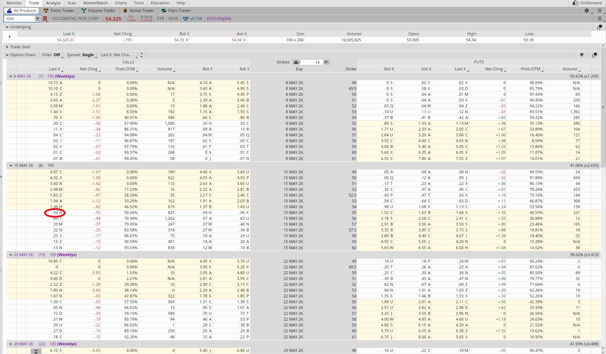Expand the Trade Grid section
606x354 pixels.
[x=7, y=47]
